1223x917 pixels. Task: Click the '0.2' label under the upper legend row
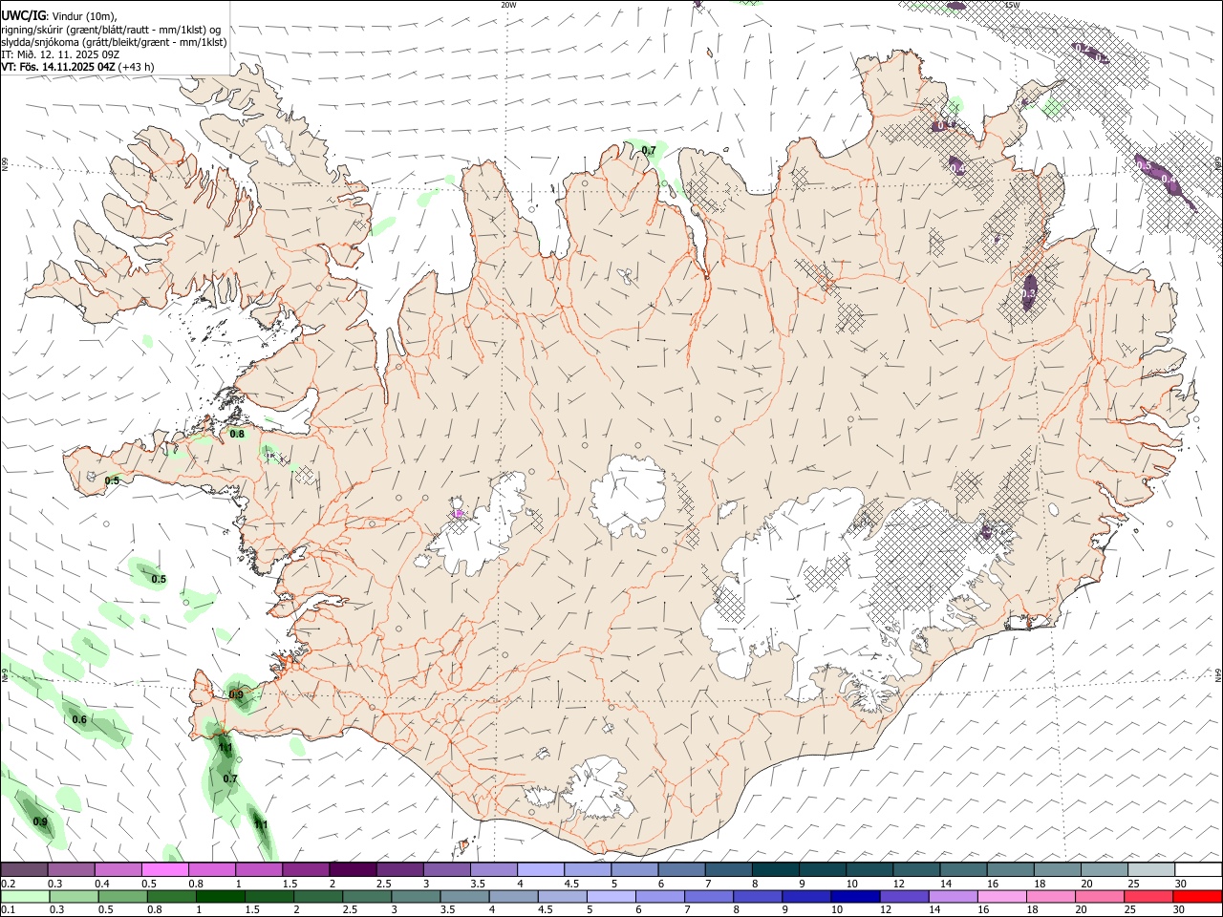tap(8, 884)
